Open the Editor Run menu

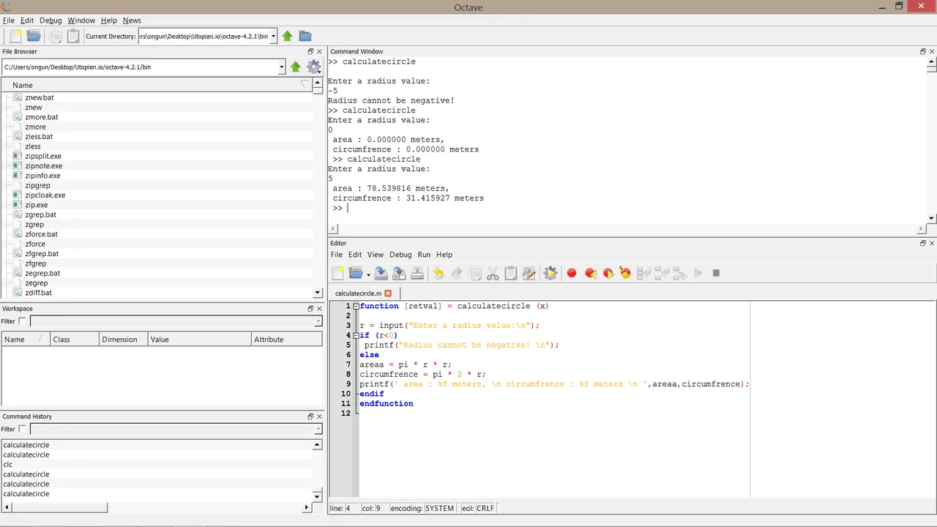(424, 255)
